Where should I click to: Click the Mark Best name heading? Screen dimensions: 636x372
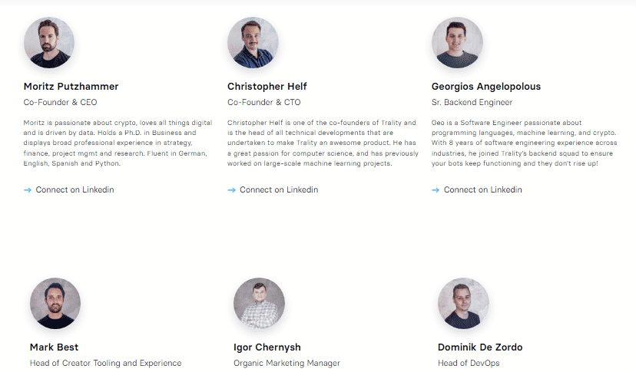click(x=54, y=347)
